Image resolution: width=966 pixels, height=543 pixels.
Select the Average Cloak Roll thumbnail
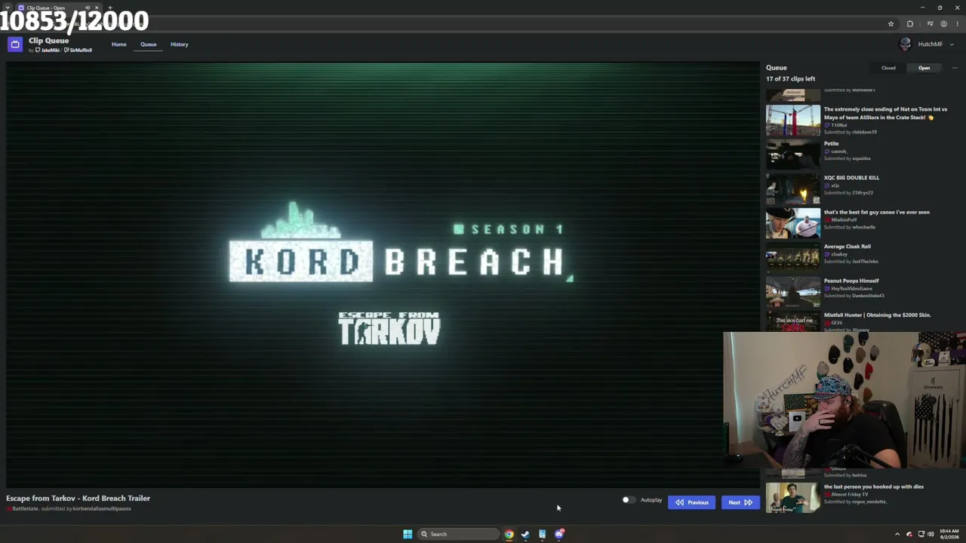(x=793, y=258)
